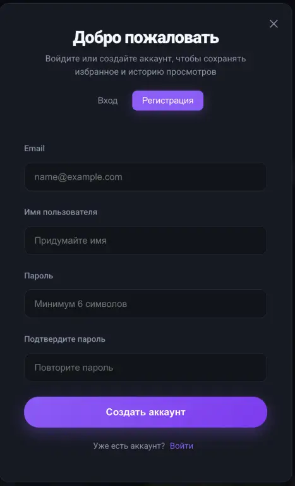Viewport: 295px width, 486px height.
Task: Select the Регистрация tab
Action: point(168,101)
